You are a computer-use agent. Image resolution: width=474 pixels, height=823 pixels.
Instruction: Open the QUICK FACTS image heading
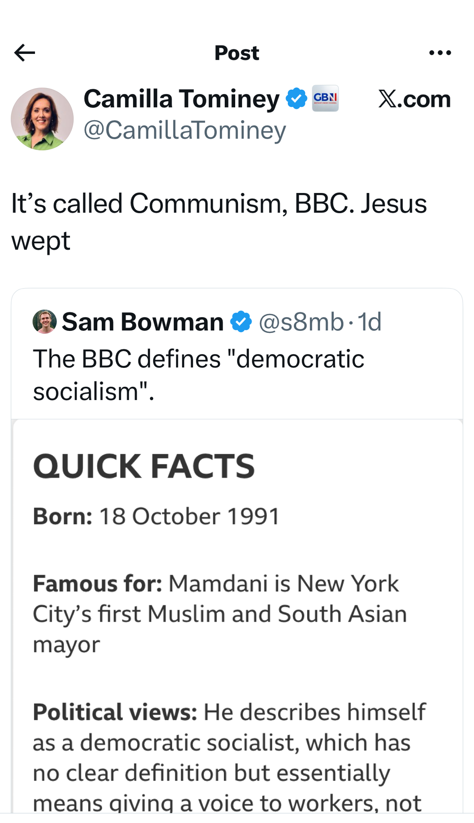coord(144,466)
